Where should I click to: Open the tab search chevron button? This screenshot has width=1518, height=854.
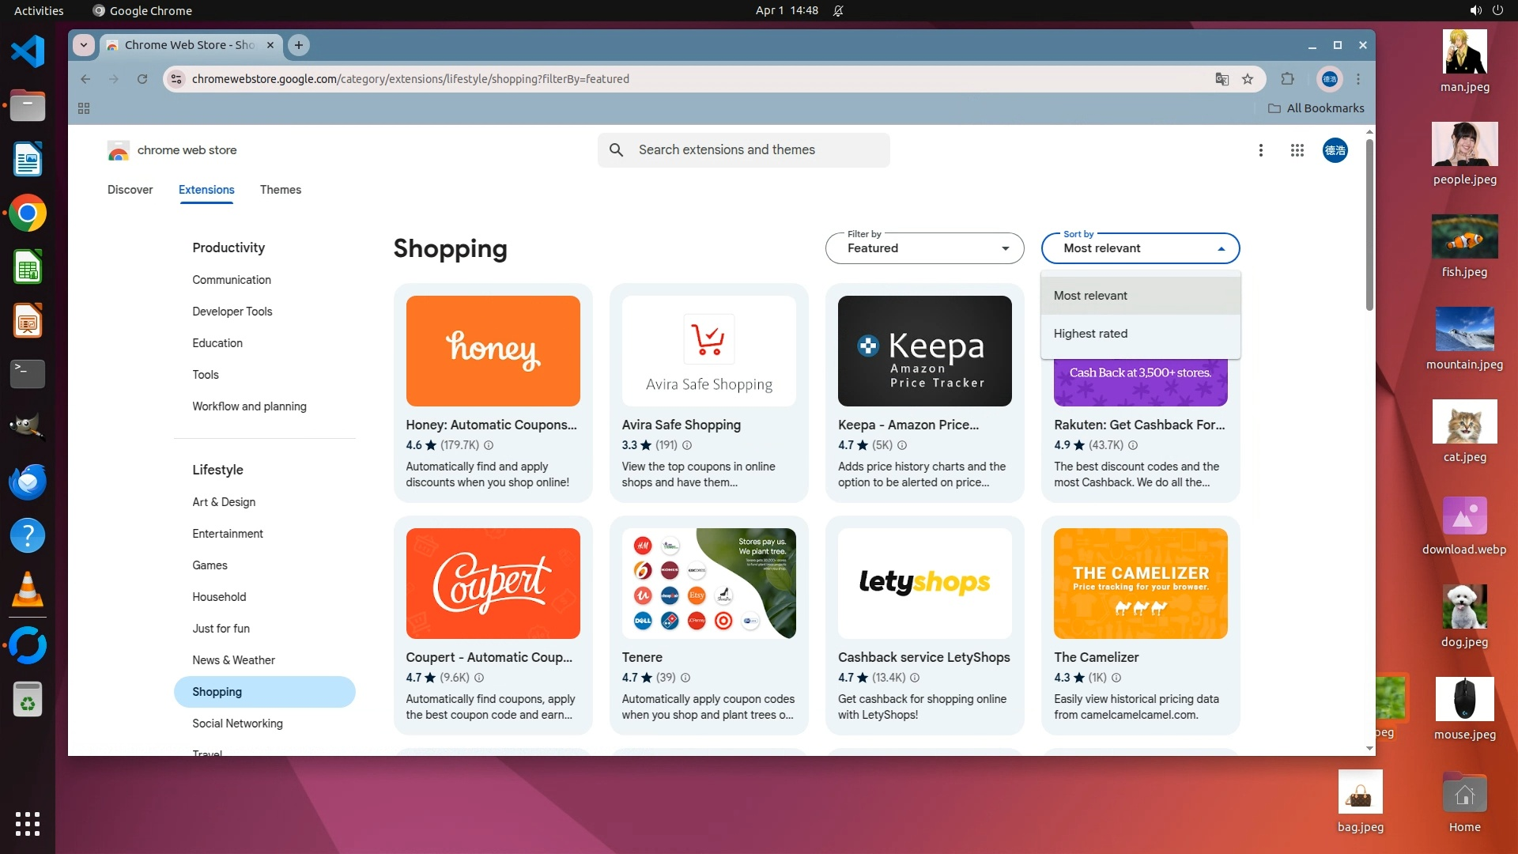(84, 45)
